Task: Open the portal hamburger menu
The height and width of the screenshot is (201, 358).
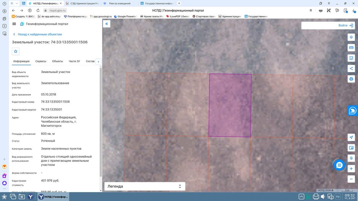Action: point(14,24)
